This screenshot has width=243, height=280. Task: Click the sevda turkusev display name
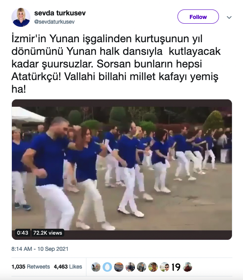coord(60,13)
